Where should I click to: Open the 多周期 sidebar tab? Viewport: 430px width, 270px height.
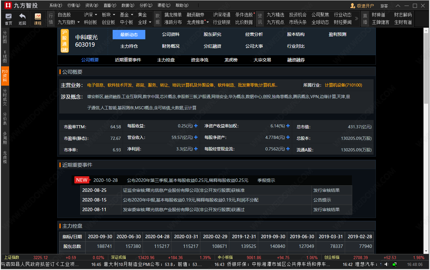[x=5, y=138]
